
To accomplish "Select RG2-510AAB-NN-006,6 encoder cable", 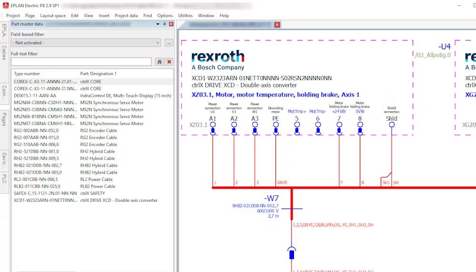I will click(x=92, y=145).
